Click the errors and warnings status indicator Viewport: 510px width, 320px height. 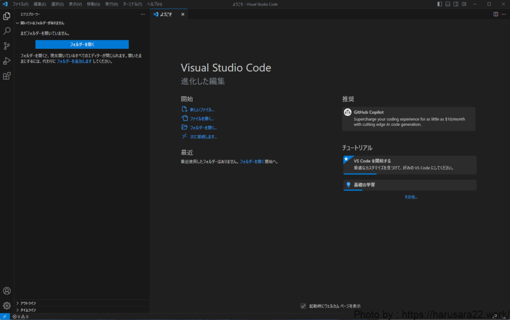20,317
